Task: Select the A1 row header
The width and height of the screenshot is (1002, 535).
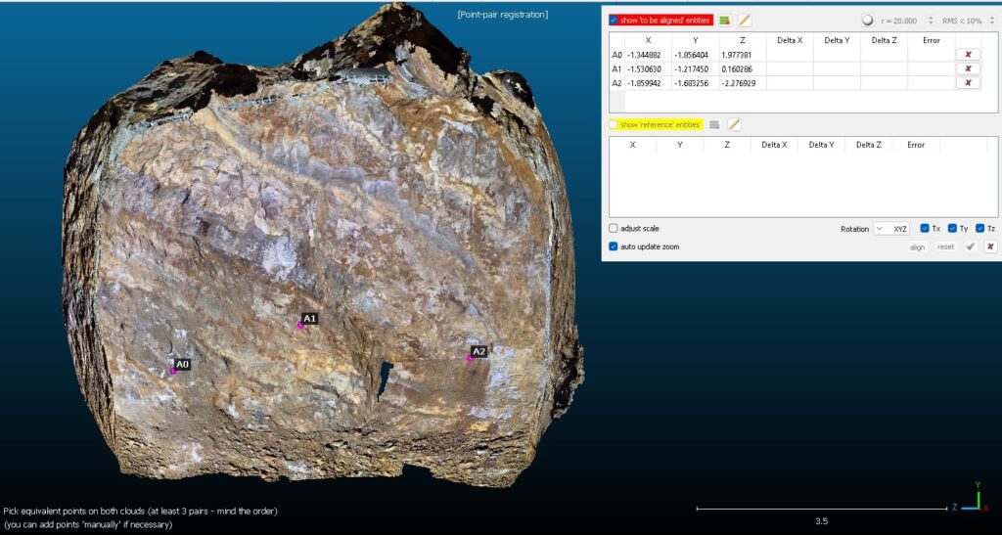Action: coord(616,68)
